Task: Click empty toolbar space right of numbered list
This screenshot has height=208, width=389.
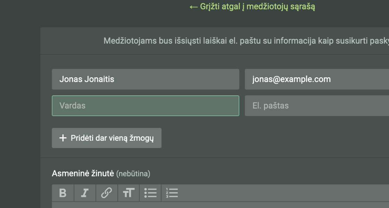Action: point(278,193)
